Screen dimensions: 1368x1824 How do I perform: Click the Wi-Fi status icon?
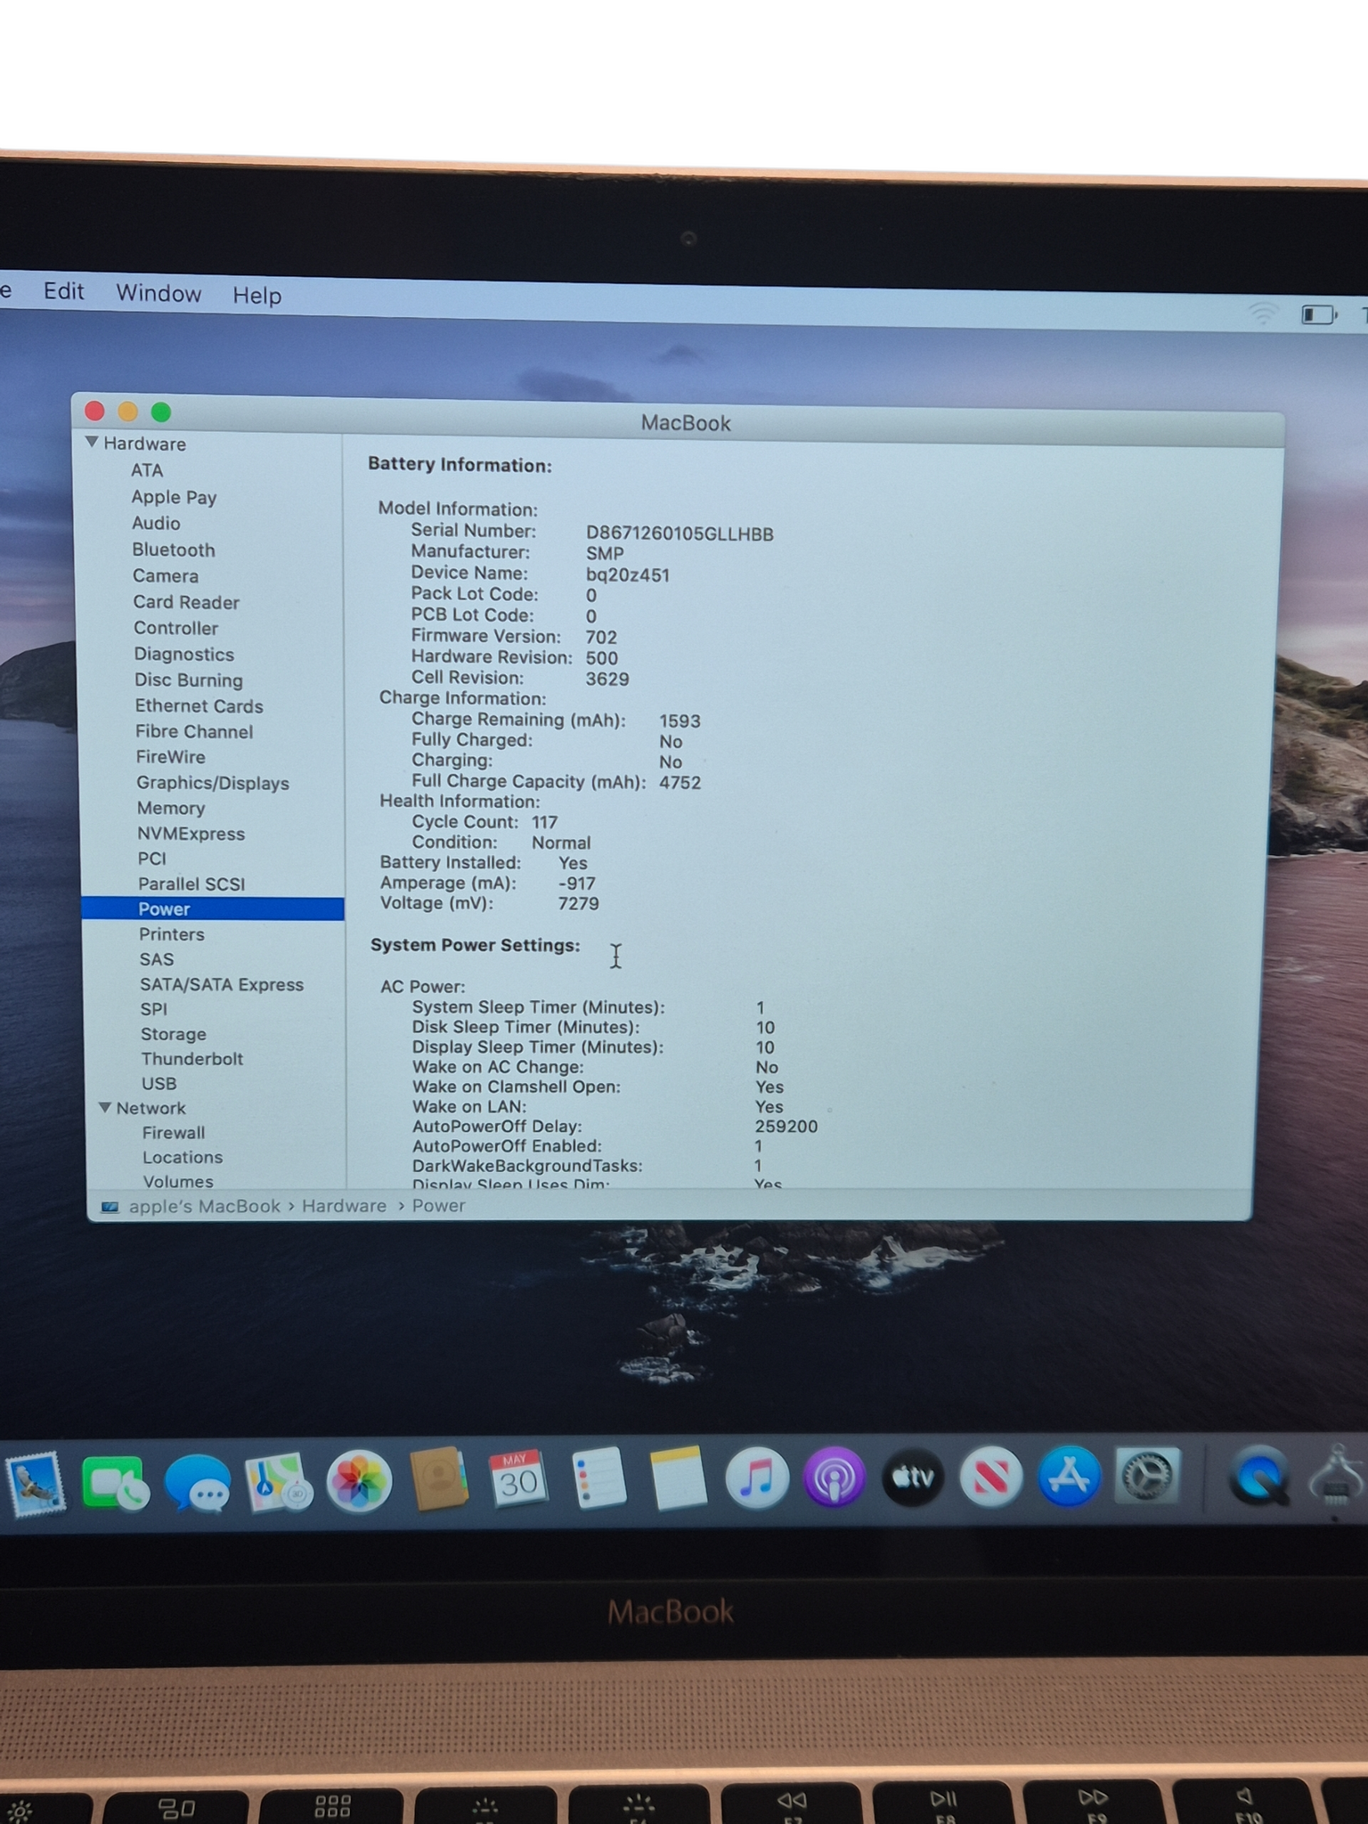click(1262, 313)
